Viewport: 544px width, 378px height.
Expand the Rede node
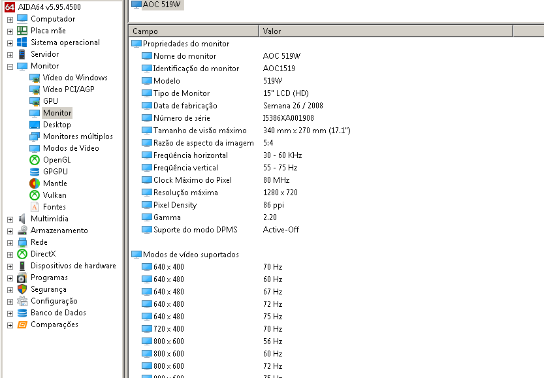(x=10, y=243)
